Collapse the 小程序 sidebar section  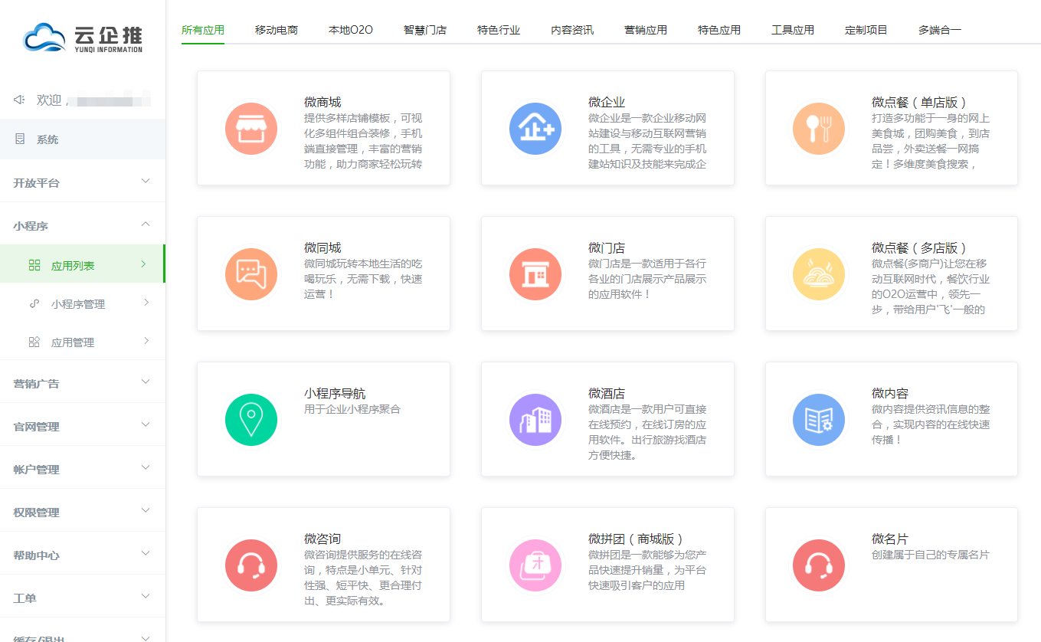point(82,226)
